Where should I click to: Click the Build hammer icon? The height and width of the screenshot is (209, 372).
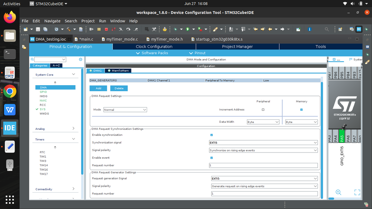click(69, 29)
